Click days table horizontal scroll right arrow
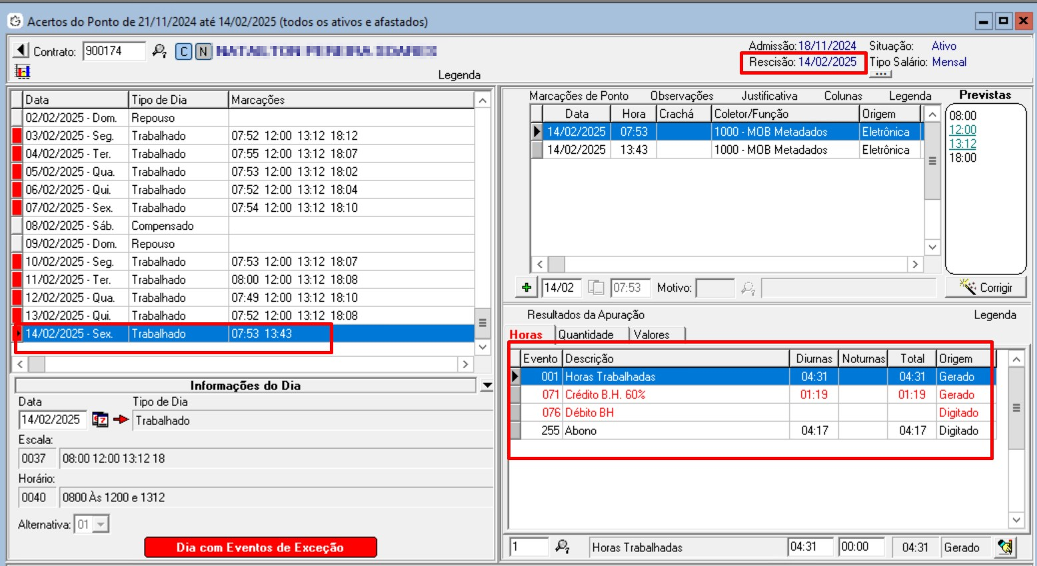1037x566 pixels. click(x=465, y=364)
